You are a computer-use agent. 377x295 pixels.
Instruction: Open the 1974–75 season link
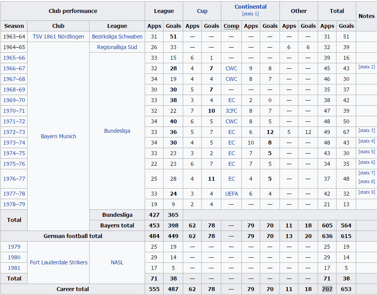(x=14, y=153)
